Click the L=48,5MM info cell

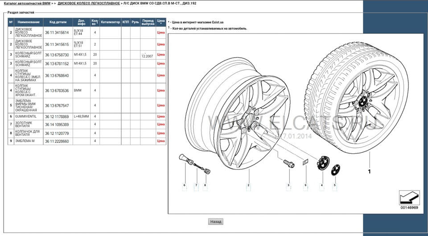[81, 116]
